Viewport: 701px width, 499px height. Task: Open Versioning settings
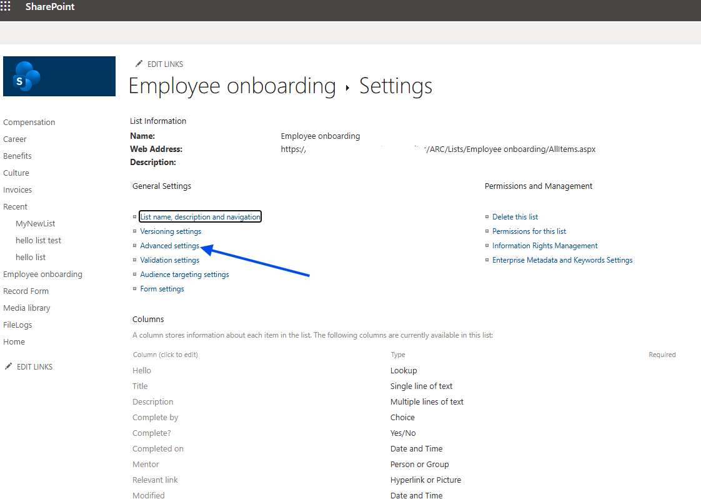click(171, 231)
